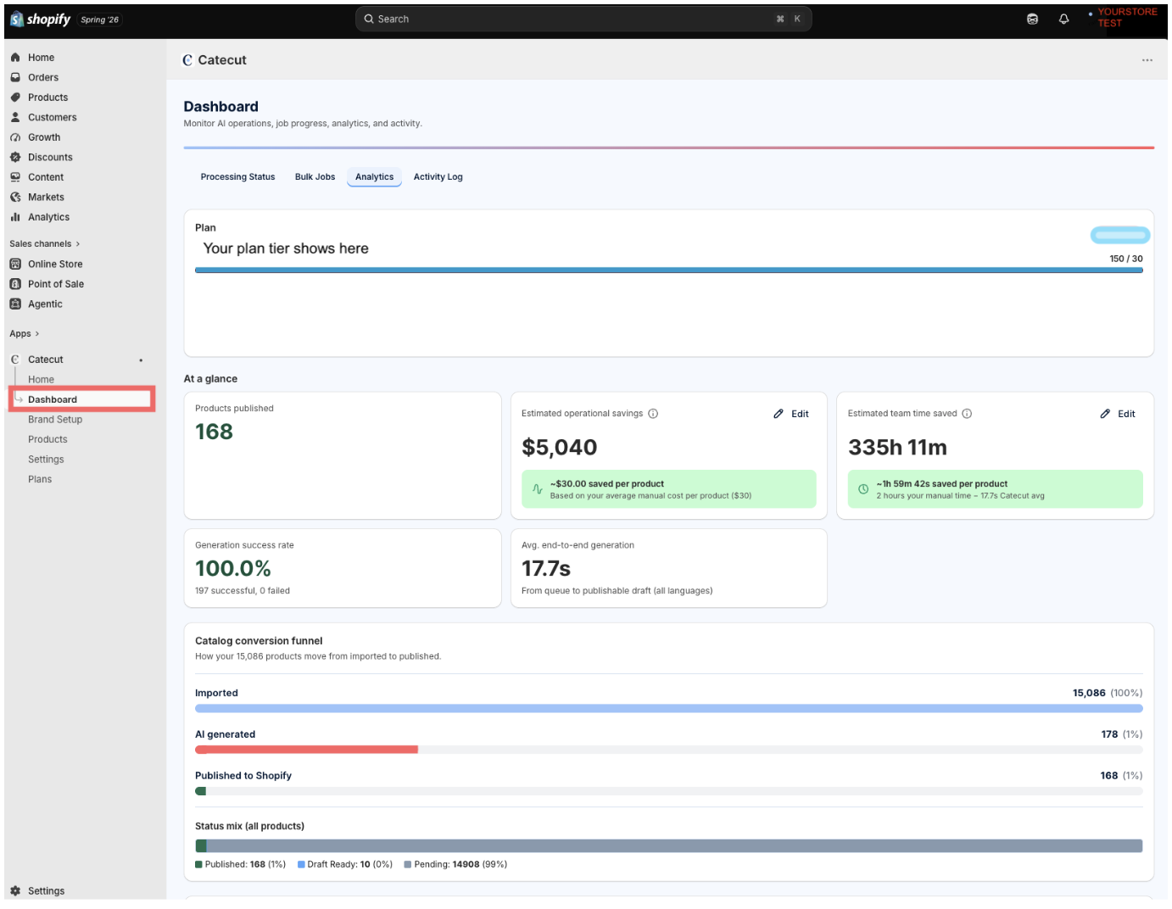Click the Catecut logo in page header

pyautogui.click(x=187, y=60)
